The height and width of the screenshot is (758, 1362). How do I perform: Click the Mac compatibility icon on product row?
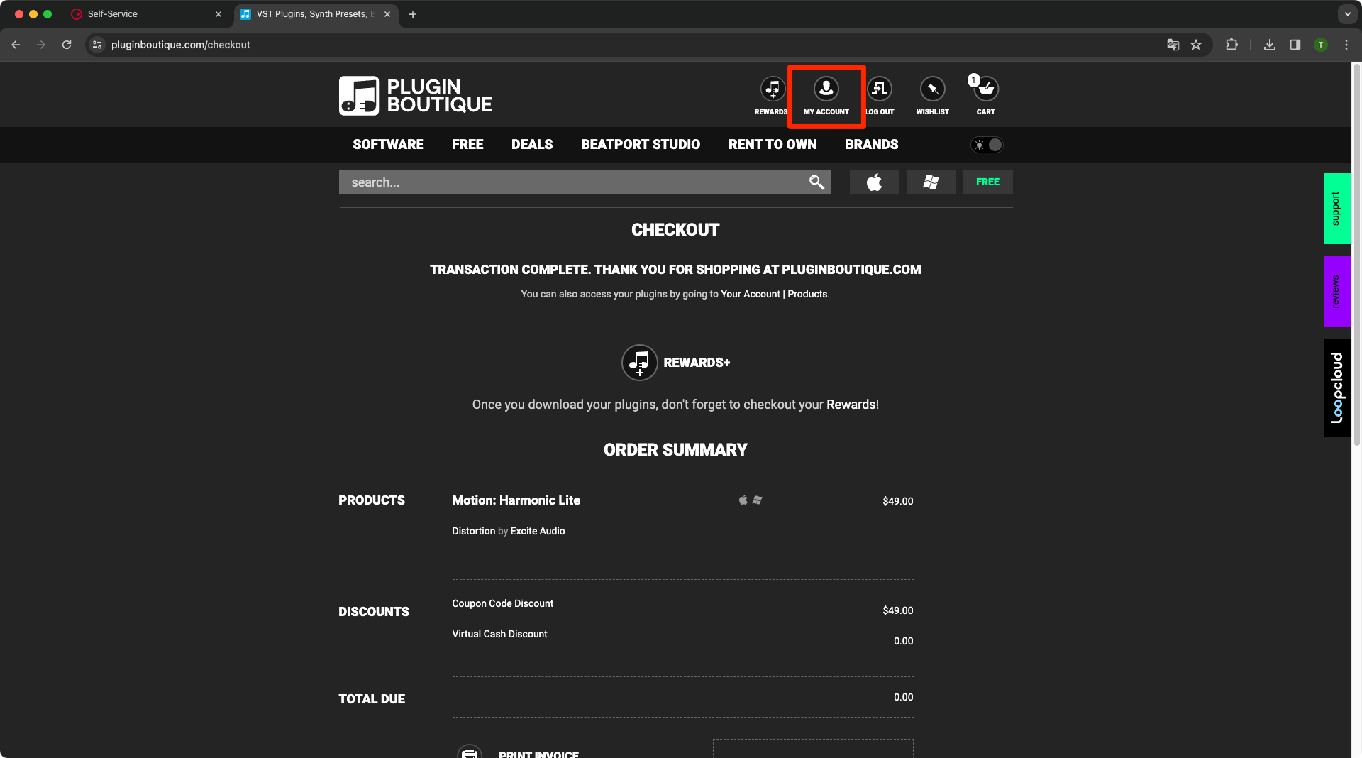743,500
